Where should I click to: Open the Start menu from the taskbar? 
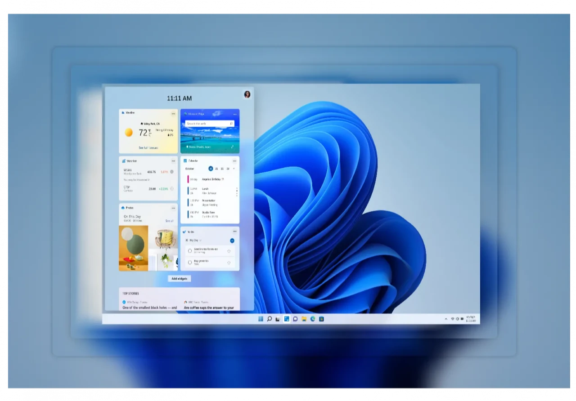(261, 319)
